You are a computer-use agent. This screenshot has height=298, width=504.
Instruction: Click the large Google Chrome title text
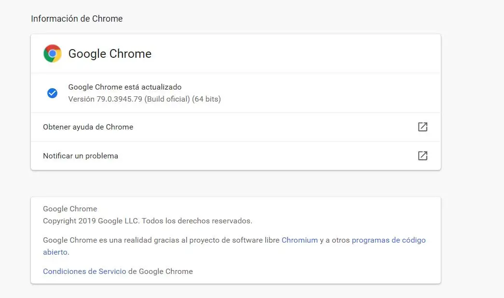(110, 53)
